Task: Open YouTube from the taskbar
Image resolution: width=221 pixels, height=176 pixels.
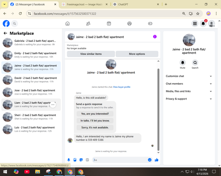Action: pyautogui.click(x=27, y=172)
